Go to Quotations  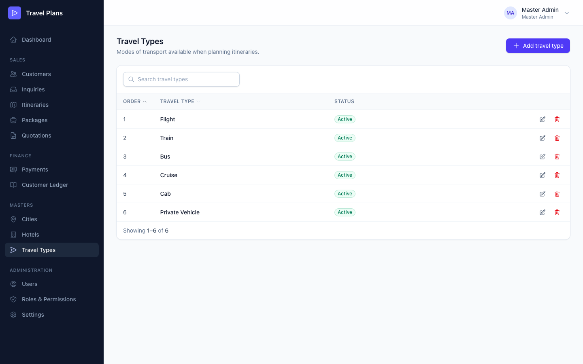(x=52, y=135)
